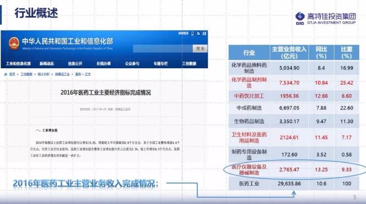Open the 工信数据 navigation item

(x=189, y=64)
